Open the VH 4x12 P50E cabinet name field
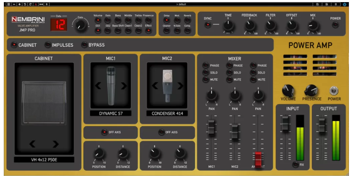354x180 pixels. 44,160
